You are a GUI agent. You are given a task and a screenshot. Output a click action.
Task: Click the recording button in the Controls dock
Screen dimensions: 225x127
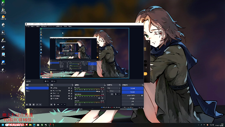(x=132, y=92)
